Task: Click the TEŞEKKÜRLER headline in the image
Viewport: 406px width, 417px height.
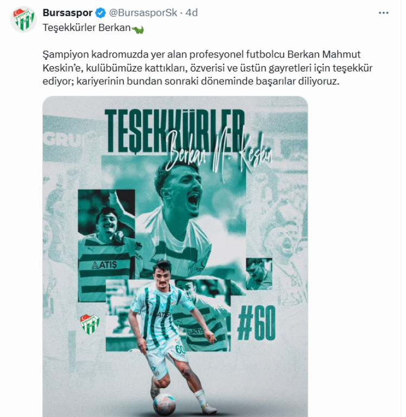Action: [174, 132]
